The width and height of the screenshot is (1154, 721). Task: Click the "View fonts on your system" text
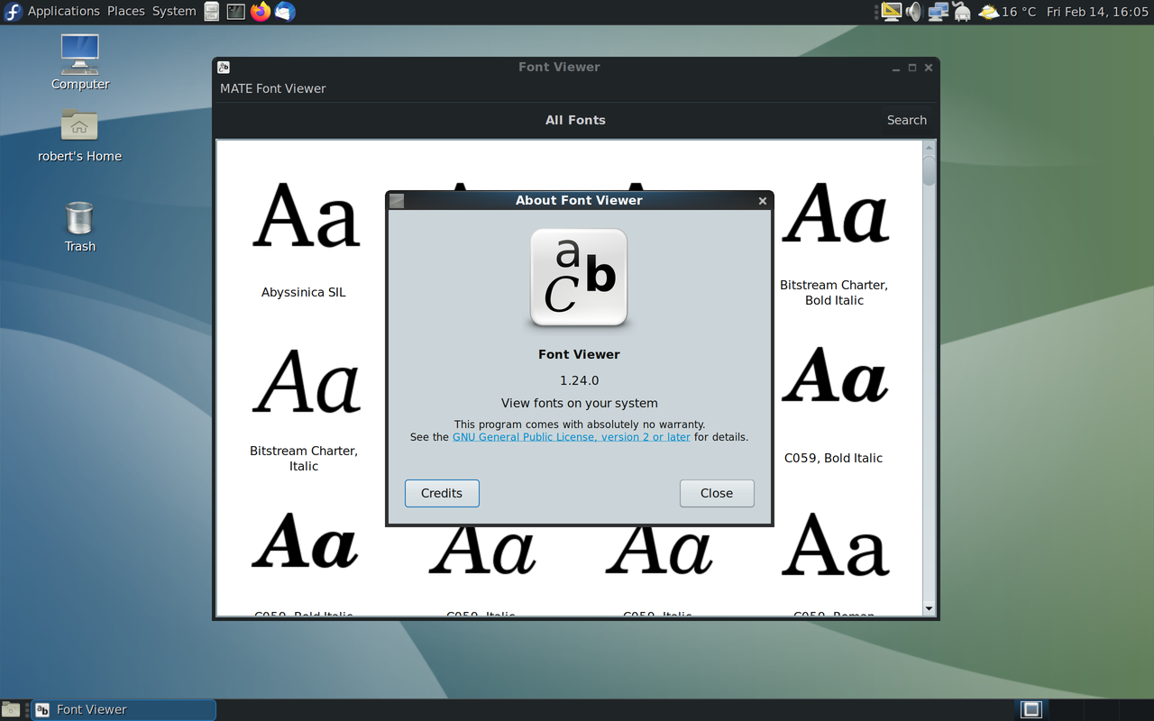(579, 403)
